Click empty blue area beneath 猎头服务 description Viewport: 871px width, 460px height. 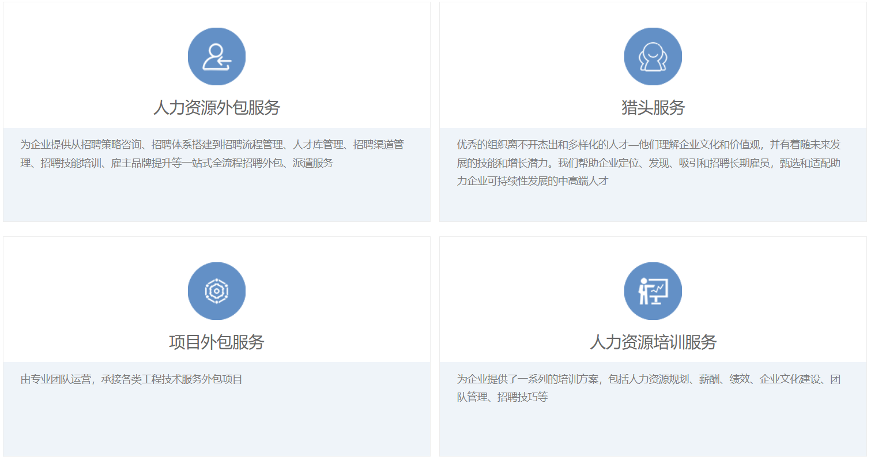(x=653, y=205)
